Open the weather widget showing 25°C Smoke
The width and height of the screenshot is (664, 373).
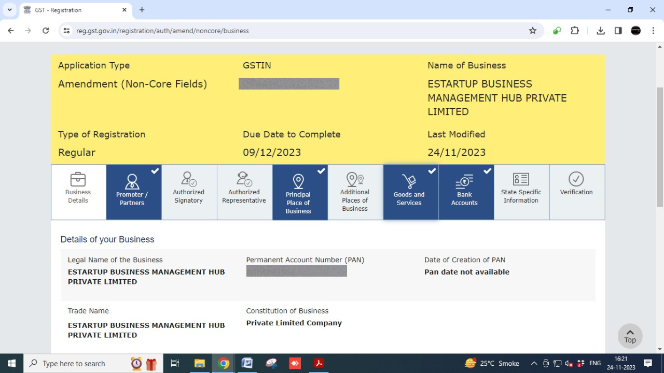coord(492,363)
